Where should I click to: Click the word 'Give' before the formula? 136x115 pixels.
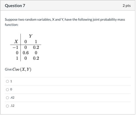point(8,69)
